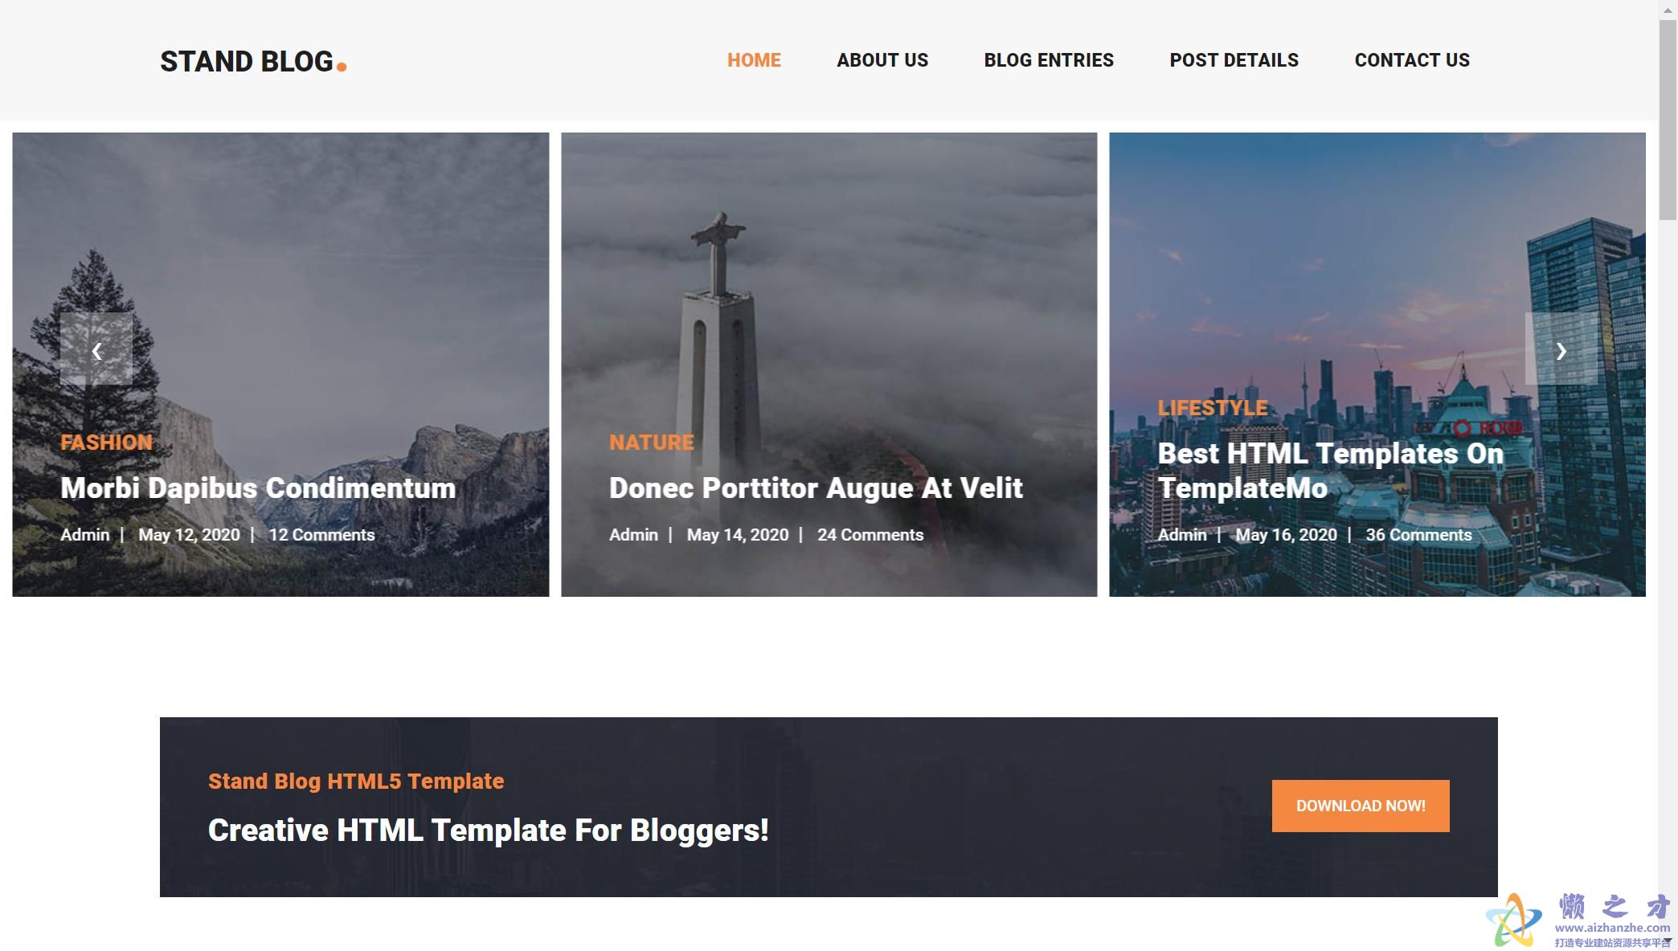Open Post Details from navigation
Viewport: 1678px width, 951px height.
[1234, 60]
